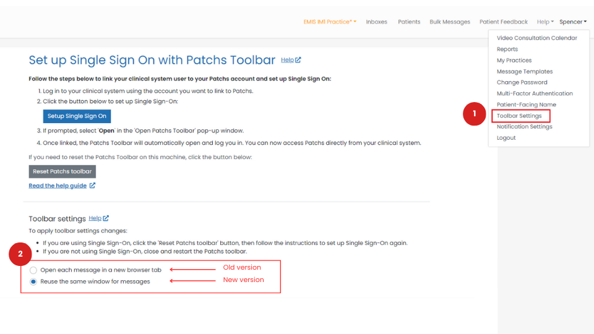The height and width of the screenshot is (334, 594).
Task: Open Read the help guide link
Action: (58, 186)
